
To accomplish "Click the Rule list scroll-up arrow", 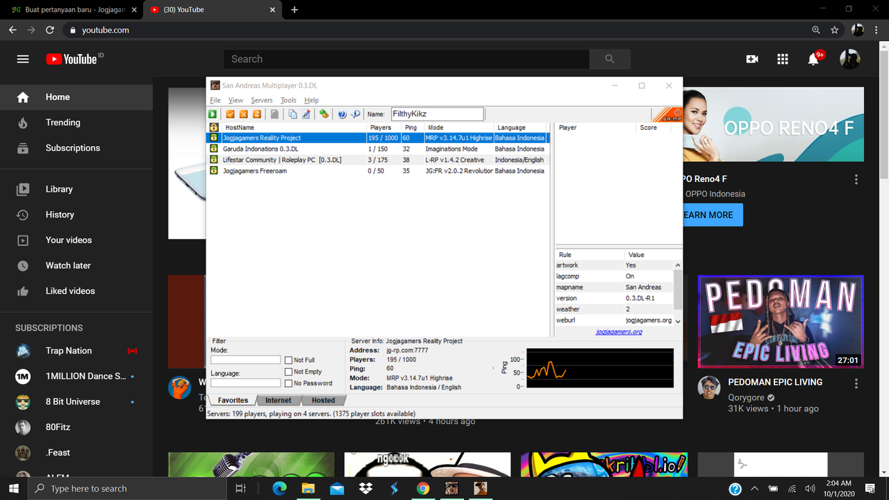I will pos(678,265).
